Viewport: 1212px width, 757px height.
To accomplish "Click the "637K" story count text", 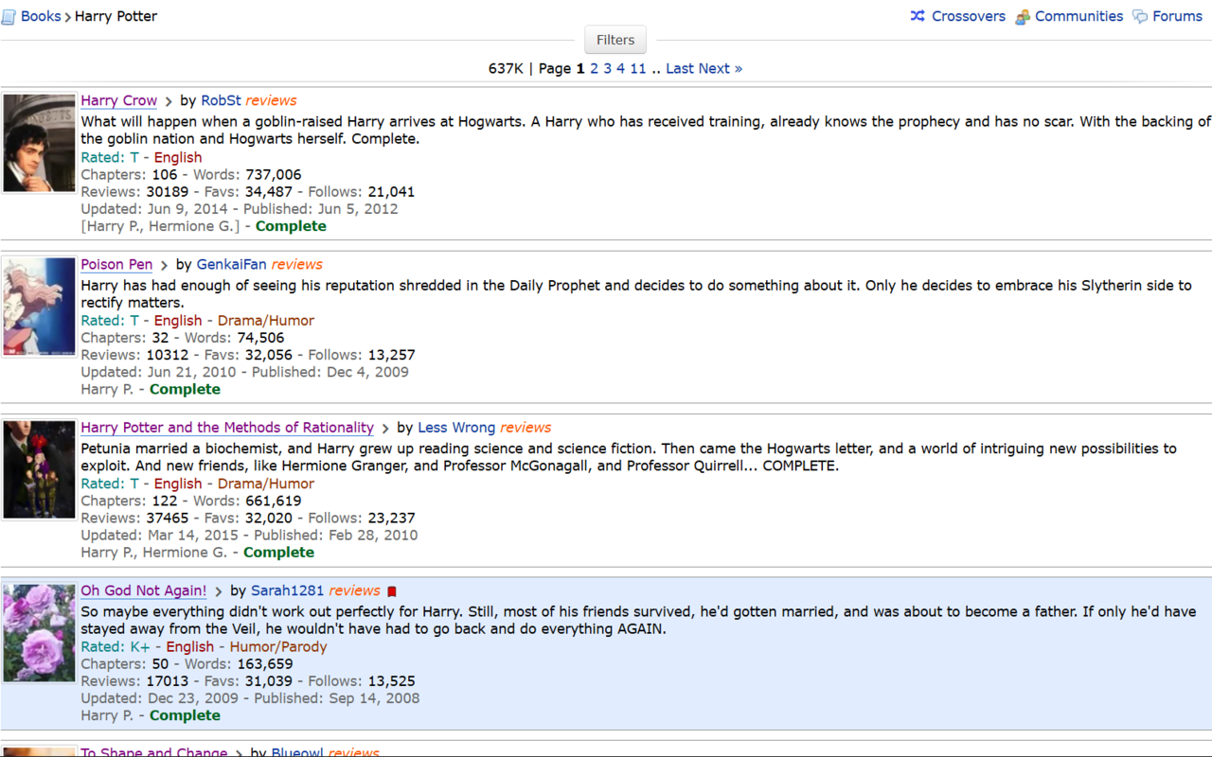I will pos(506,68).
